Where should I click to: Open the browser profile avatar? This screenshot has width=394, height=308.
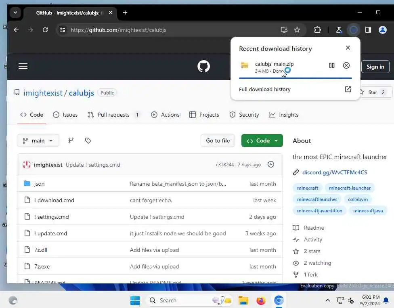tap(382, 30)
